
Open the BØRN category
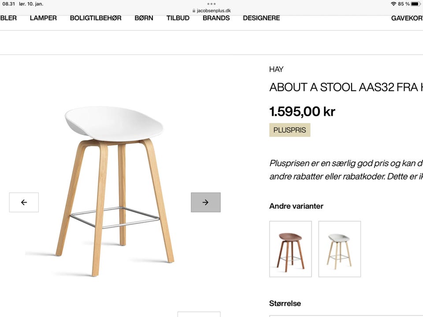tap(144, 18)
